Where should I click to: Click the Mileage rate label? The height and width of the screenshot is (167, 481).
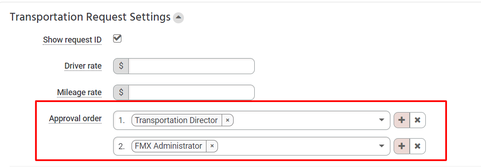(x=80, y=92)
